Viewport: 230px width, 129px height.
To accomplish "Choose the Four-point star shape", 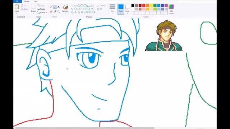I will (75, 12).
